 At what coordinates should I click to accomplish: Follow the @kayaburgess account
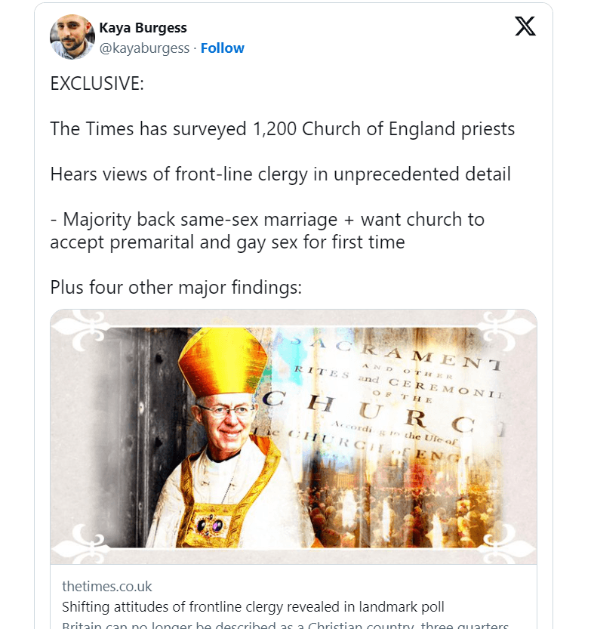(222, 48)
